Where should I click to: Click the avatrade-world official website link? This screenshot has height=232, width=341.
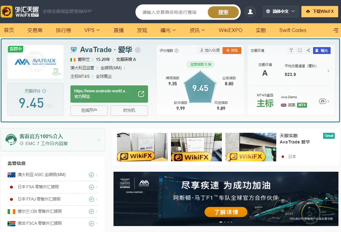[x=109, y=94]
